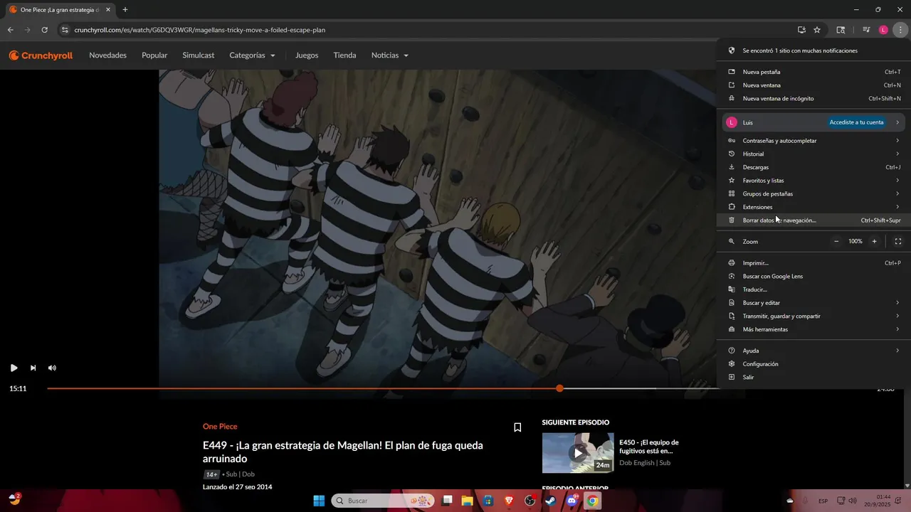Click the Chrome taskbar icon

click(592, 501)
